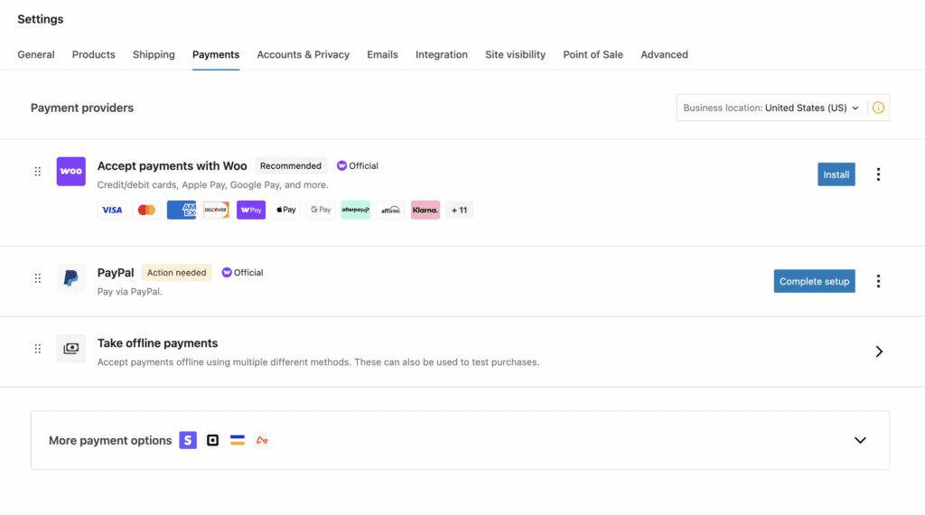Viewport: 925px width, 515px height.
Task: Expand the More payment options chevron
Action: [860, 440]
